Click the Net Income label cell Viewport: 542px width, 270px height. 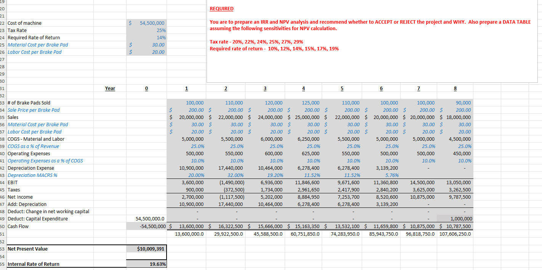[22, 197]
